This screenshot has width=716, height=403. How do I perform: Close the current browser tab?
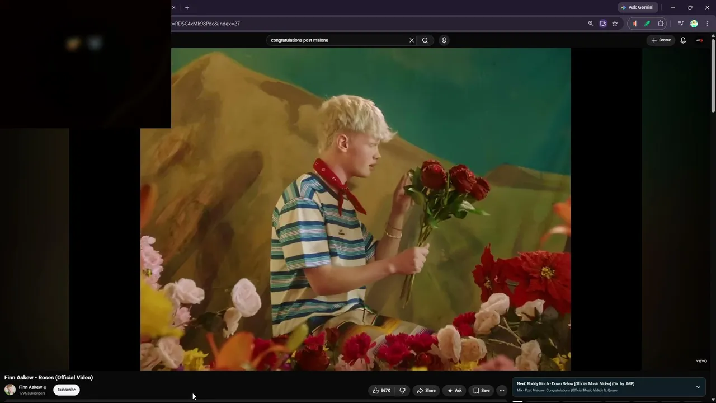coord(173,7)
